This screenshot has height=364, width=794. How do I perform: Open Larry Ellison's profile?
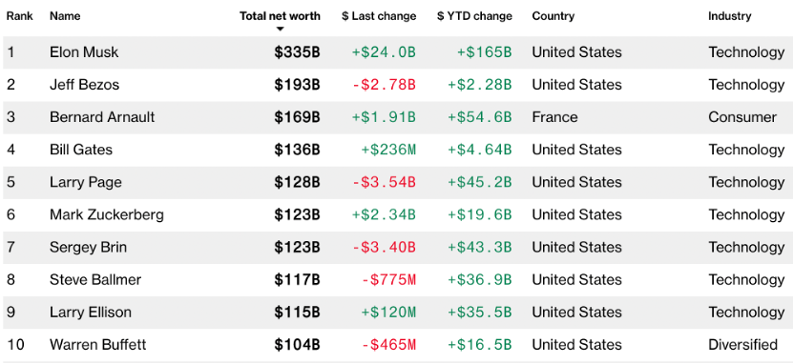tap(91, 312)
